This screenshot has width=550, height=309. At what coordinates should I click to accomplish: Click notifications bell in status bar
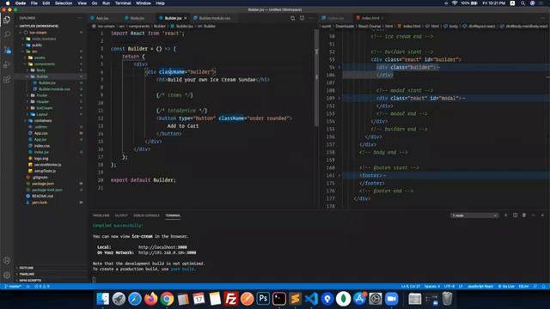coord(544,286)
